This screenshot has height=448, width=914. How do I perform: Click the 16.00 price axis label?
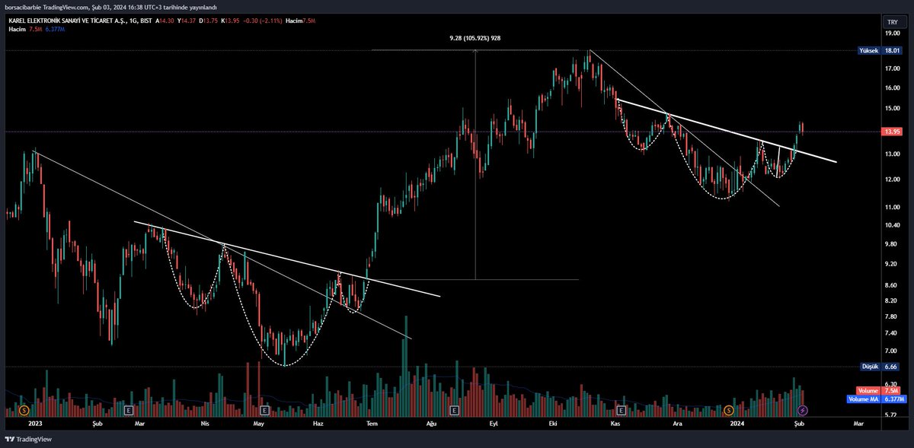892,88
